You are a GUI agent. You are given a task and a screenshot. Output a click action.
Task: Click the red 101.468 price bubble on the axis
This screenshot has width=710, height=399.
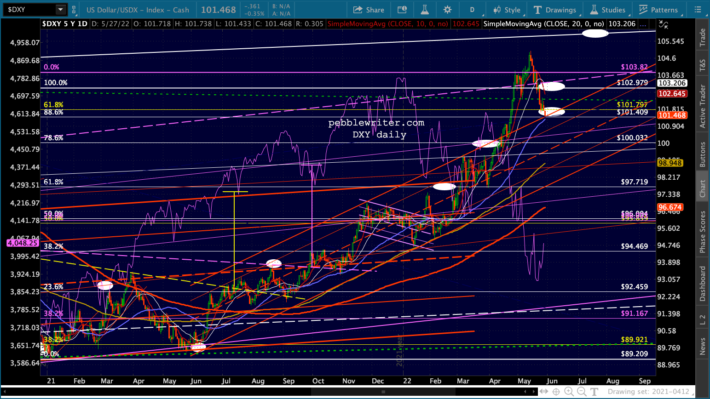pos(672,115)
